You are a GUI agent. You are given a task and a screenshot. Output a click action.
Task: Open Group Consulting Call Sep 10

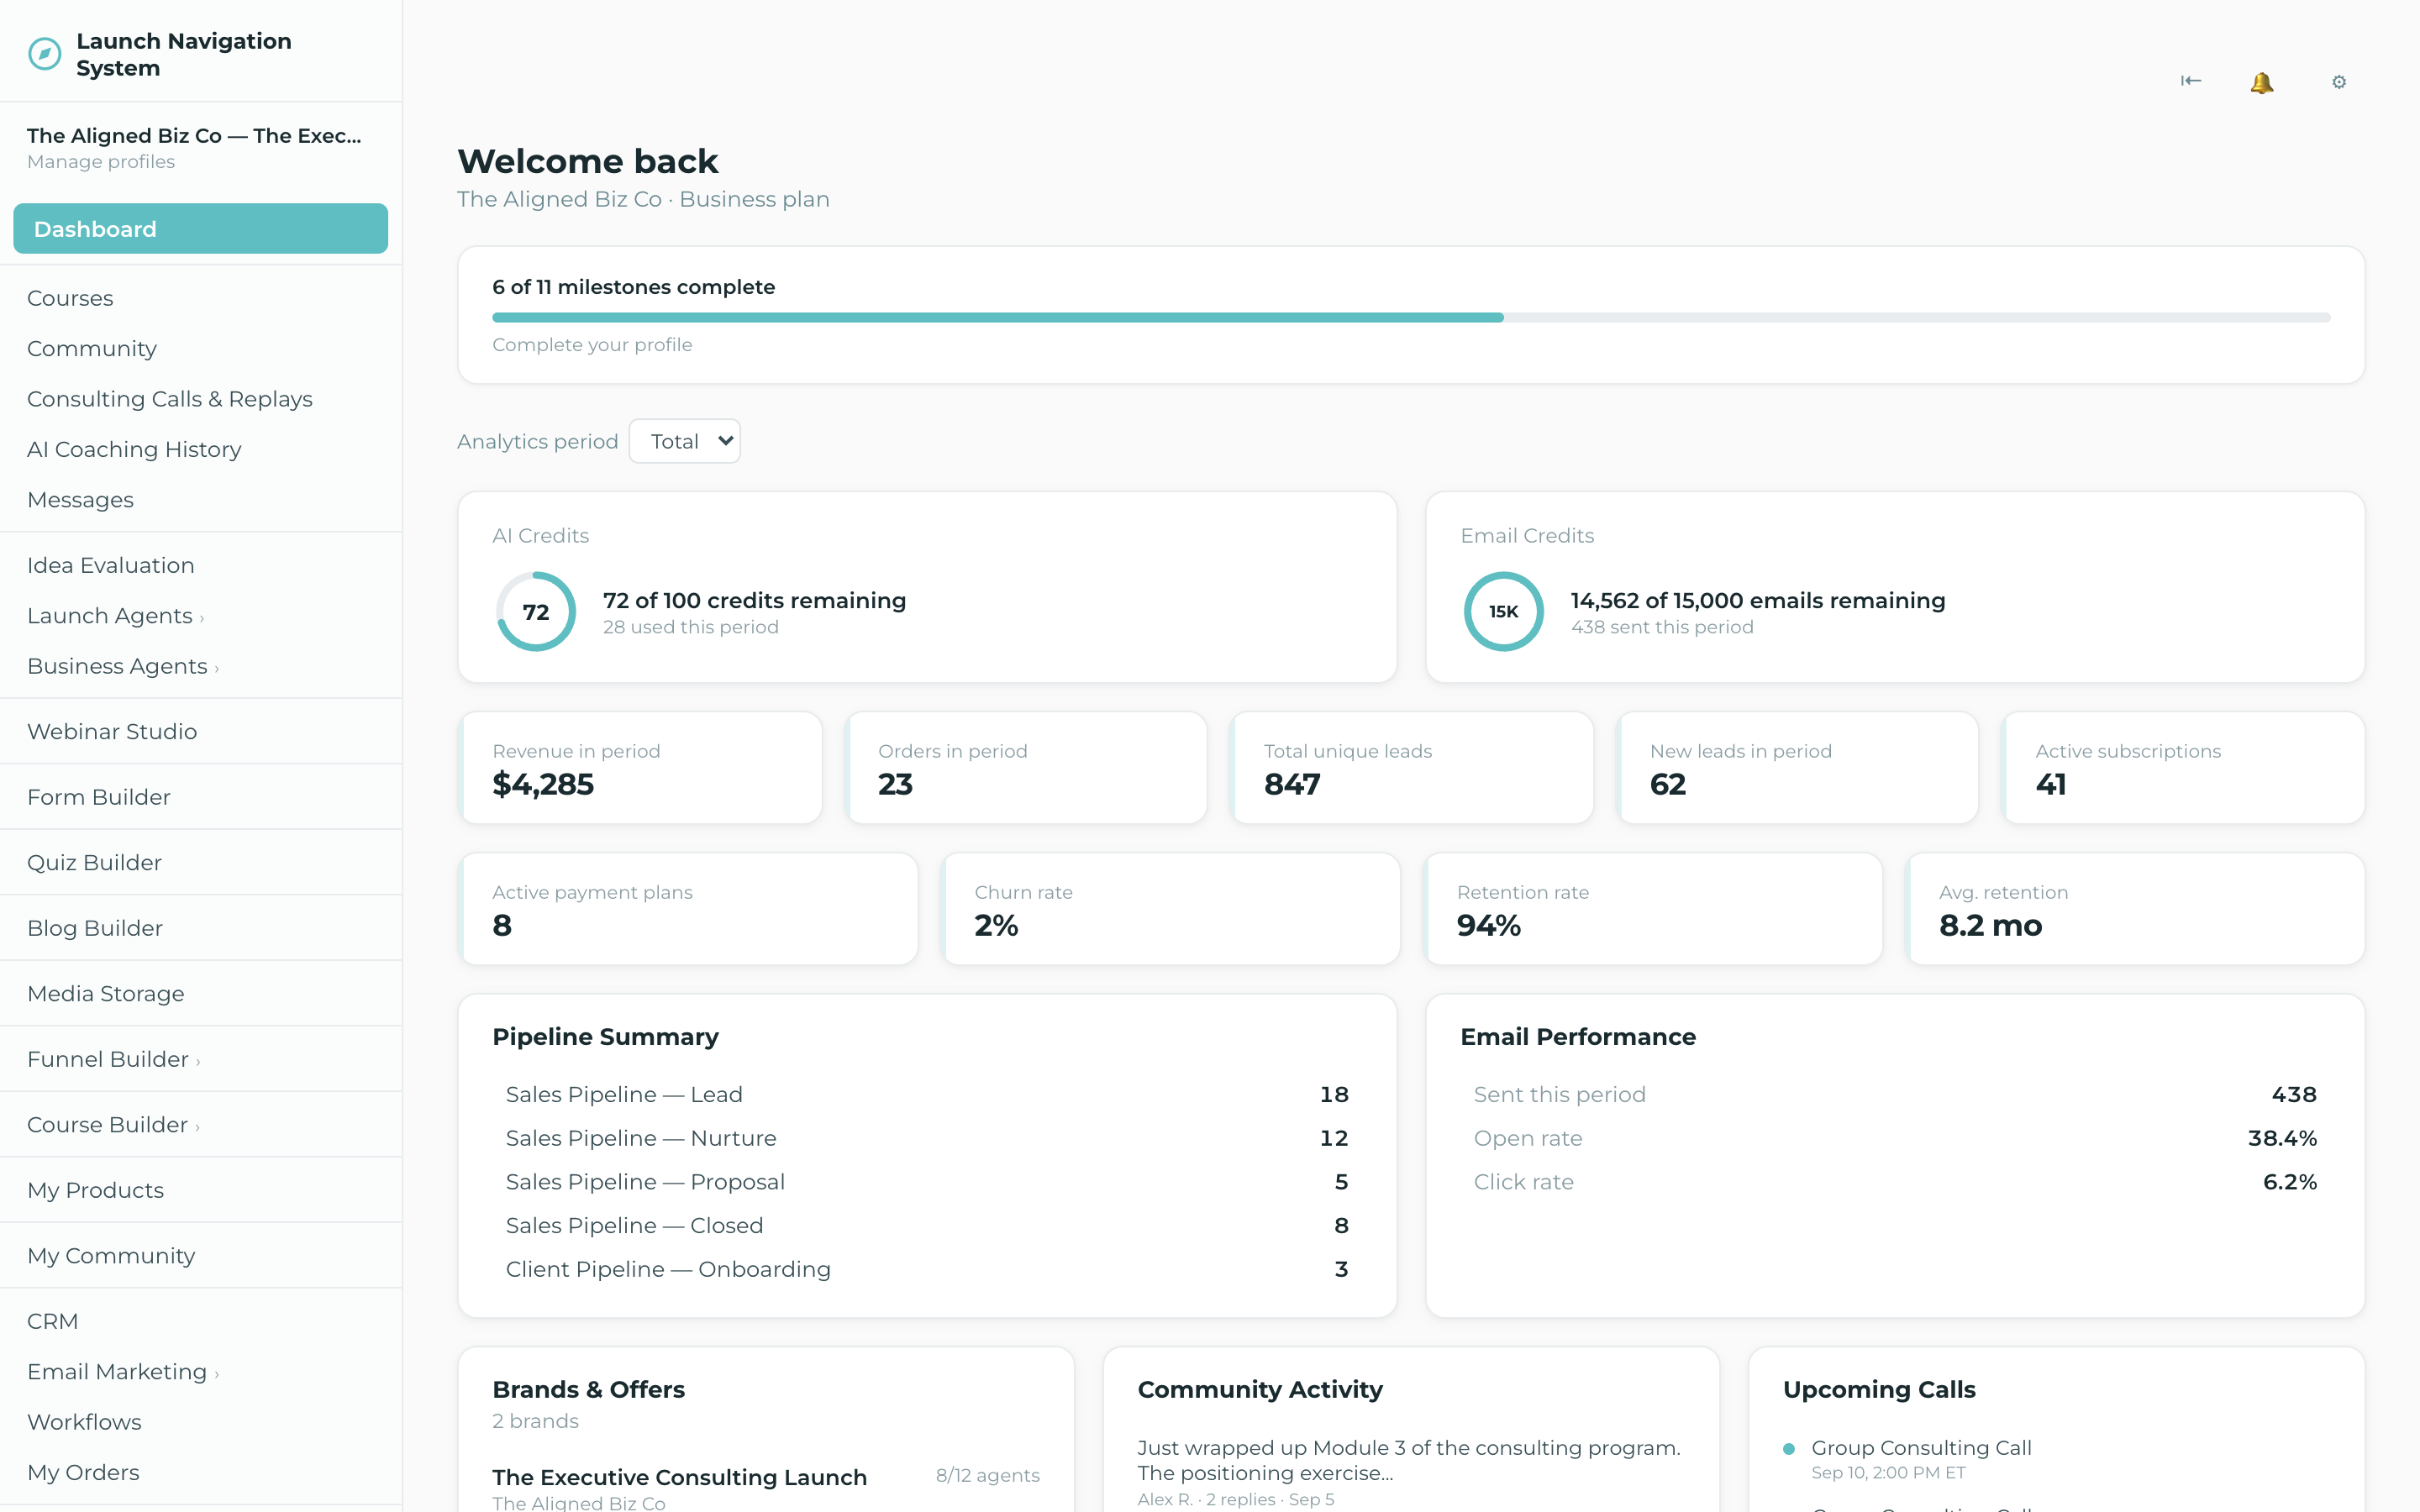1921,1448
